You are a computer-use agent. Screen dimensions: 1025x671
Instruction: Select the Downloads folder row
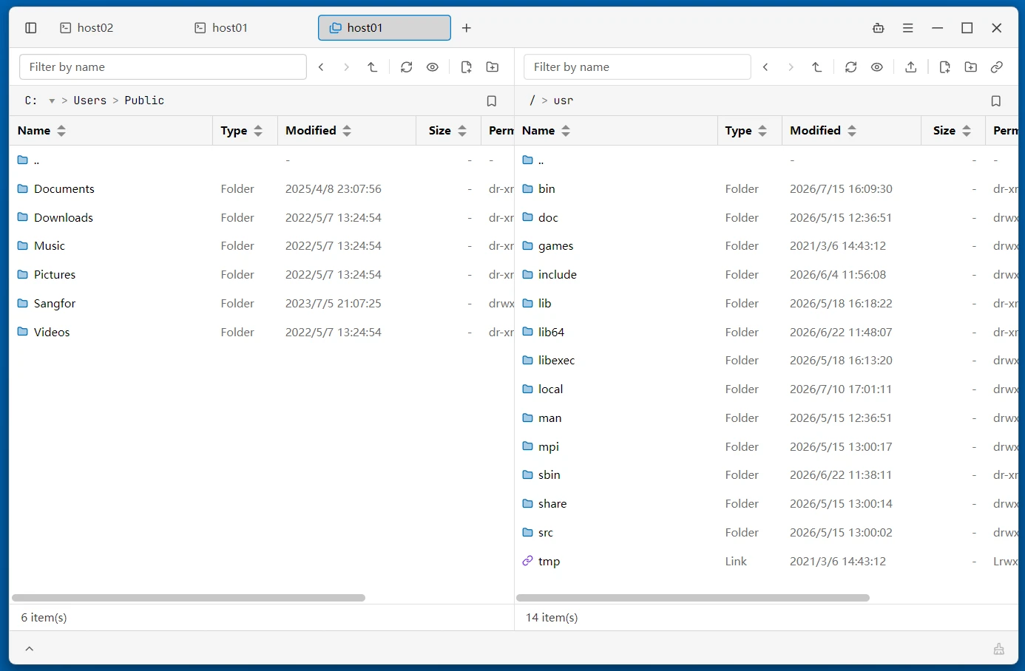coord(262,218)
